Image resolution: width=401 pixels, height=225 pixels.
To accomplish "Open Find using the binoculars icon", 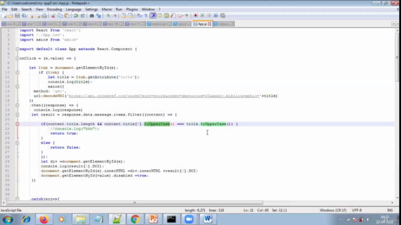I will click(91, 16).
